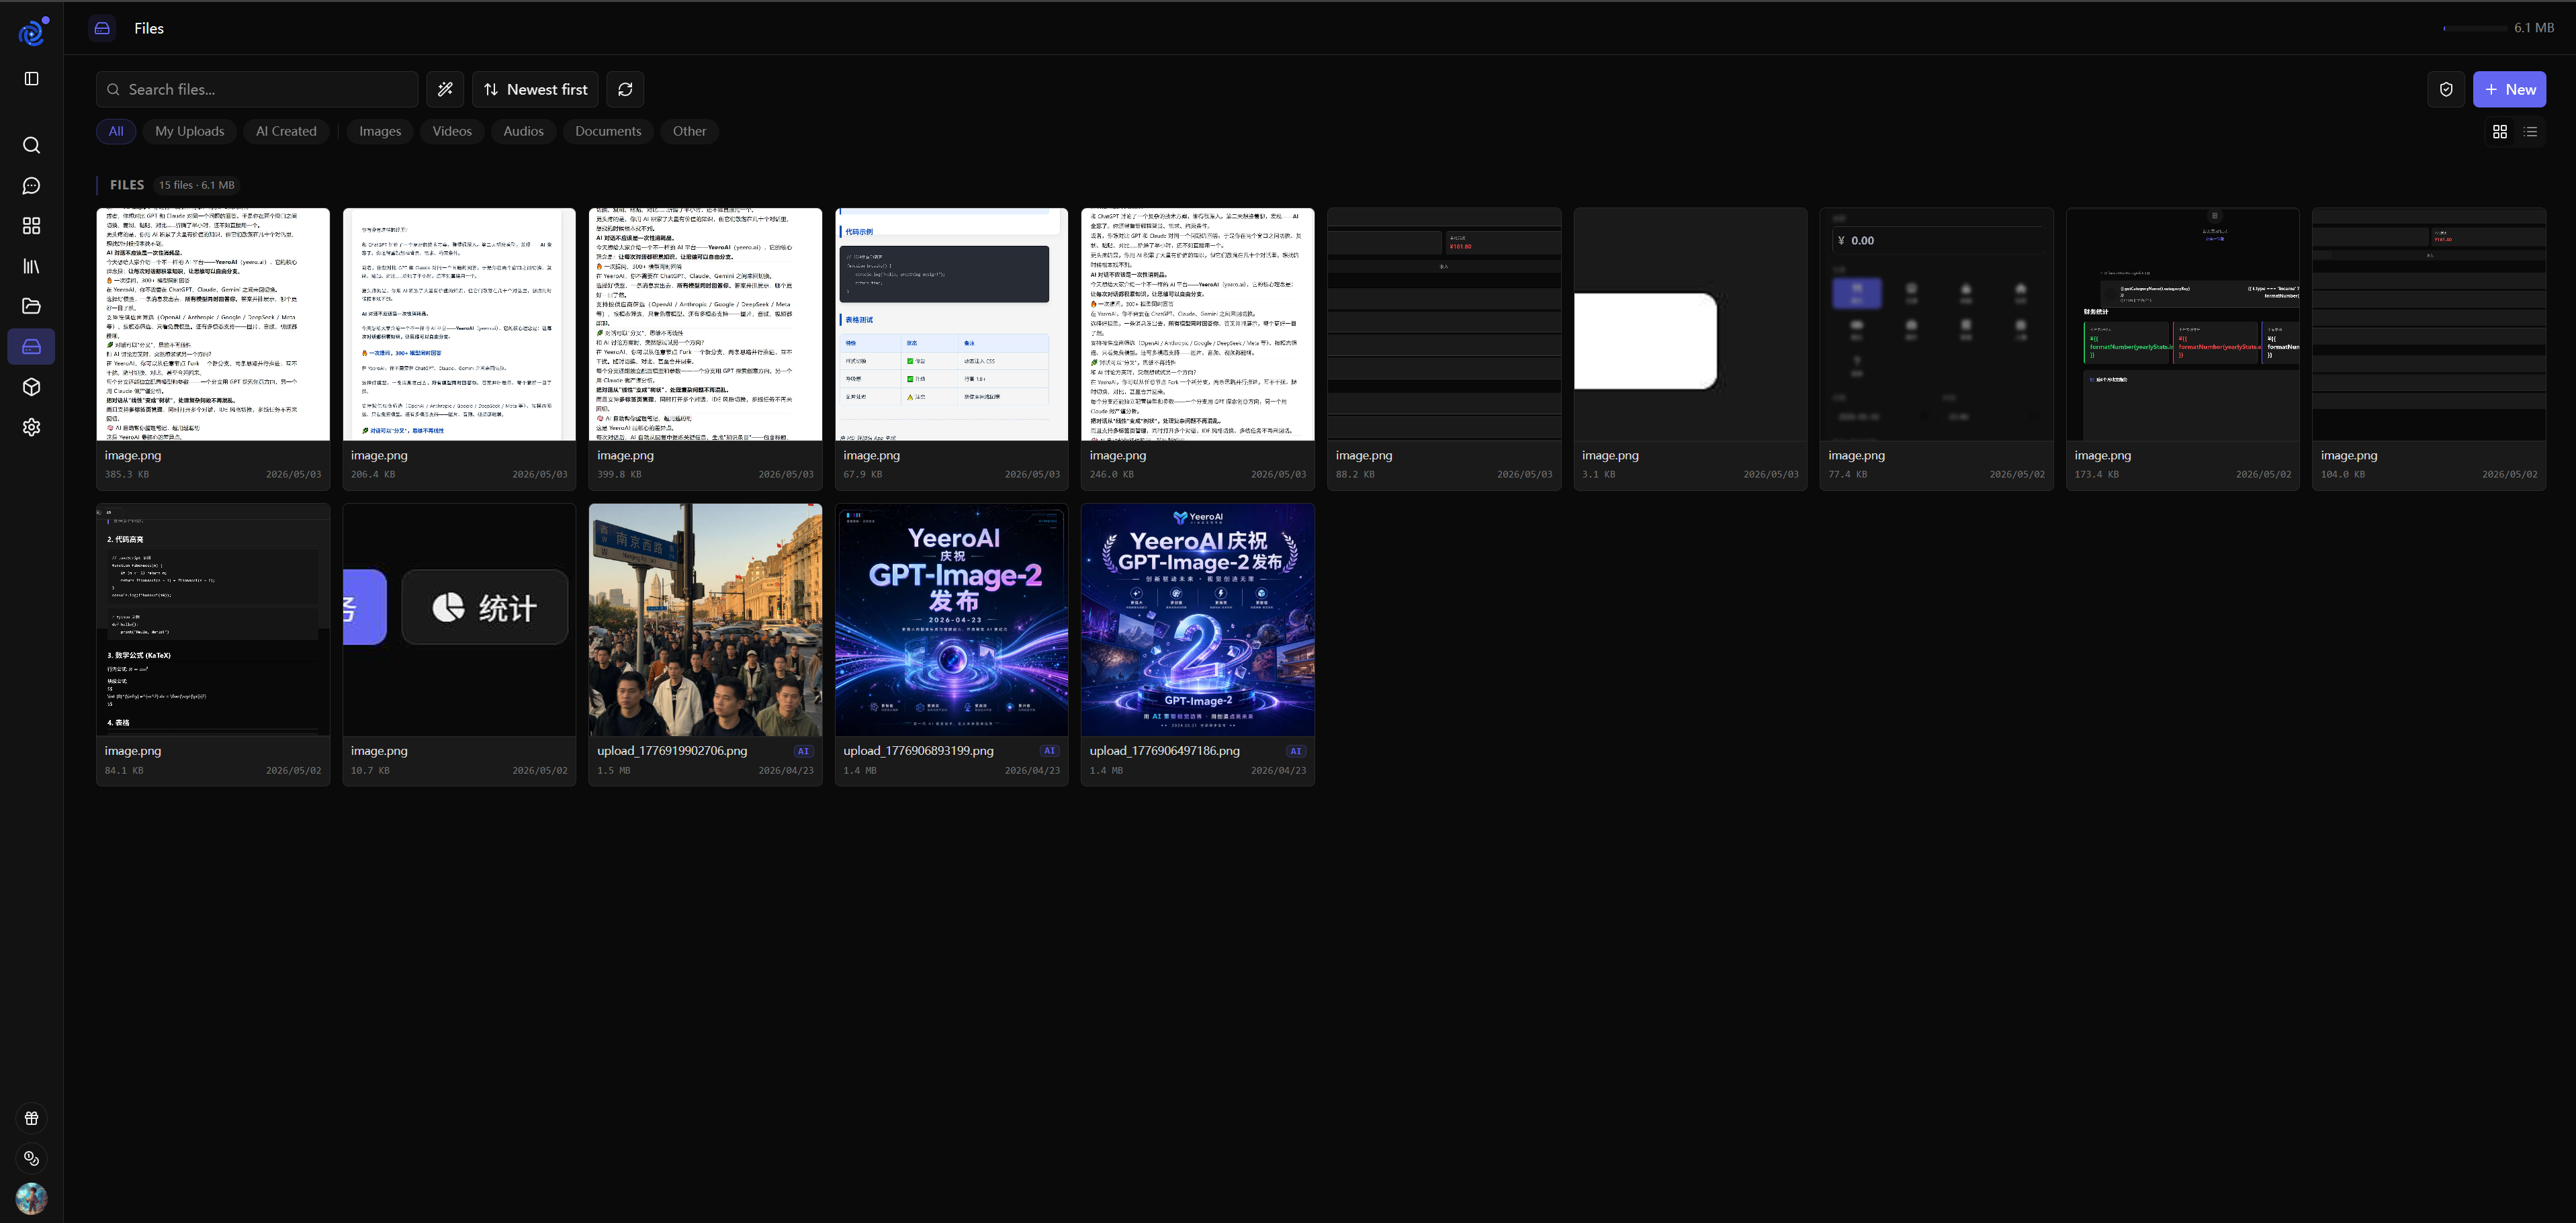Viewport: 2576px width, 1223px height.
Task: Open the 67.9 KB image.png thumbnail
Action: (x=951, y=324)
